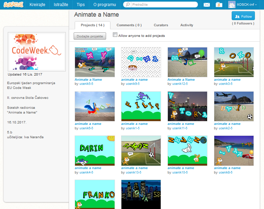The width and height of the screenshot is (264, 209).
Task: Open author link ucenik5-5
Action: pos(86,84)
